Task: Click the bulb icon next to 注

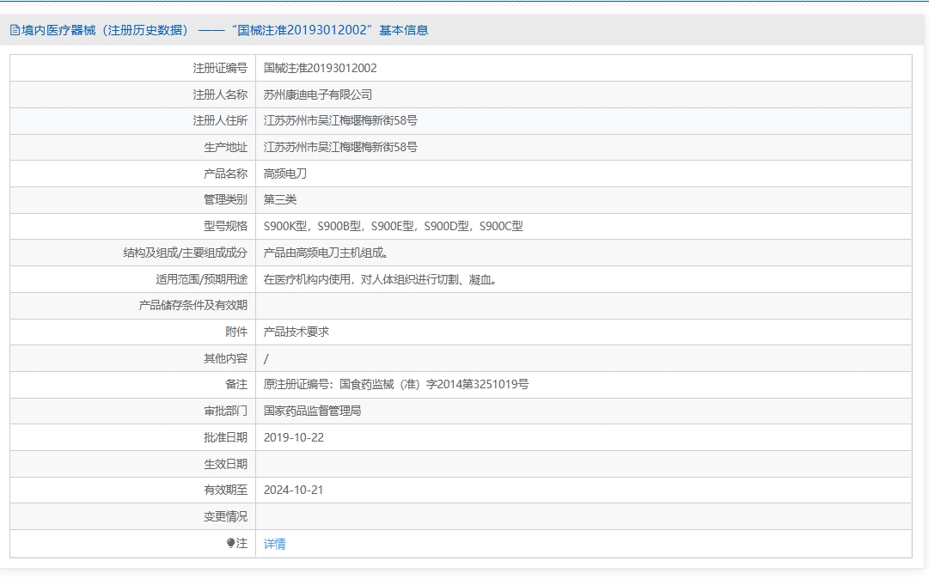Action: [x=230, y=543]
